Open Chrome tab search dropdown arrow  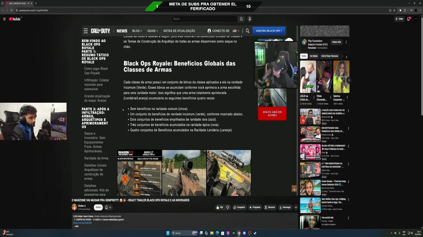[2, 3]
